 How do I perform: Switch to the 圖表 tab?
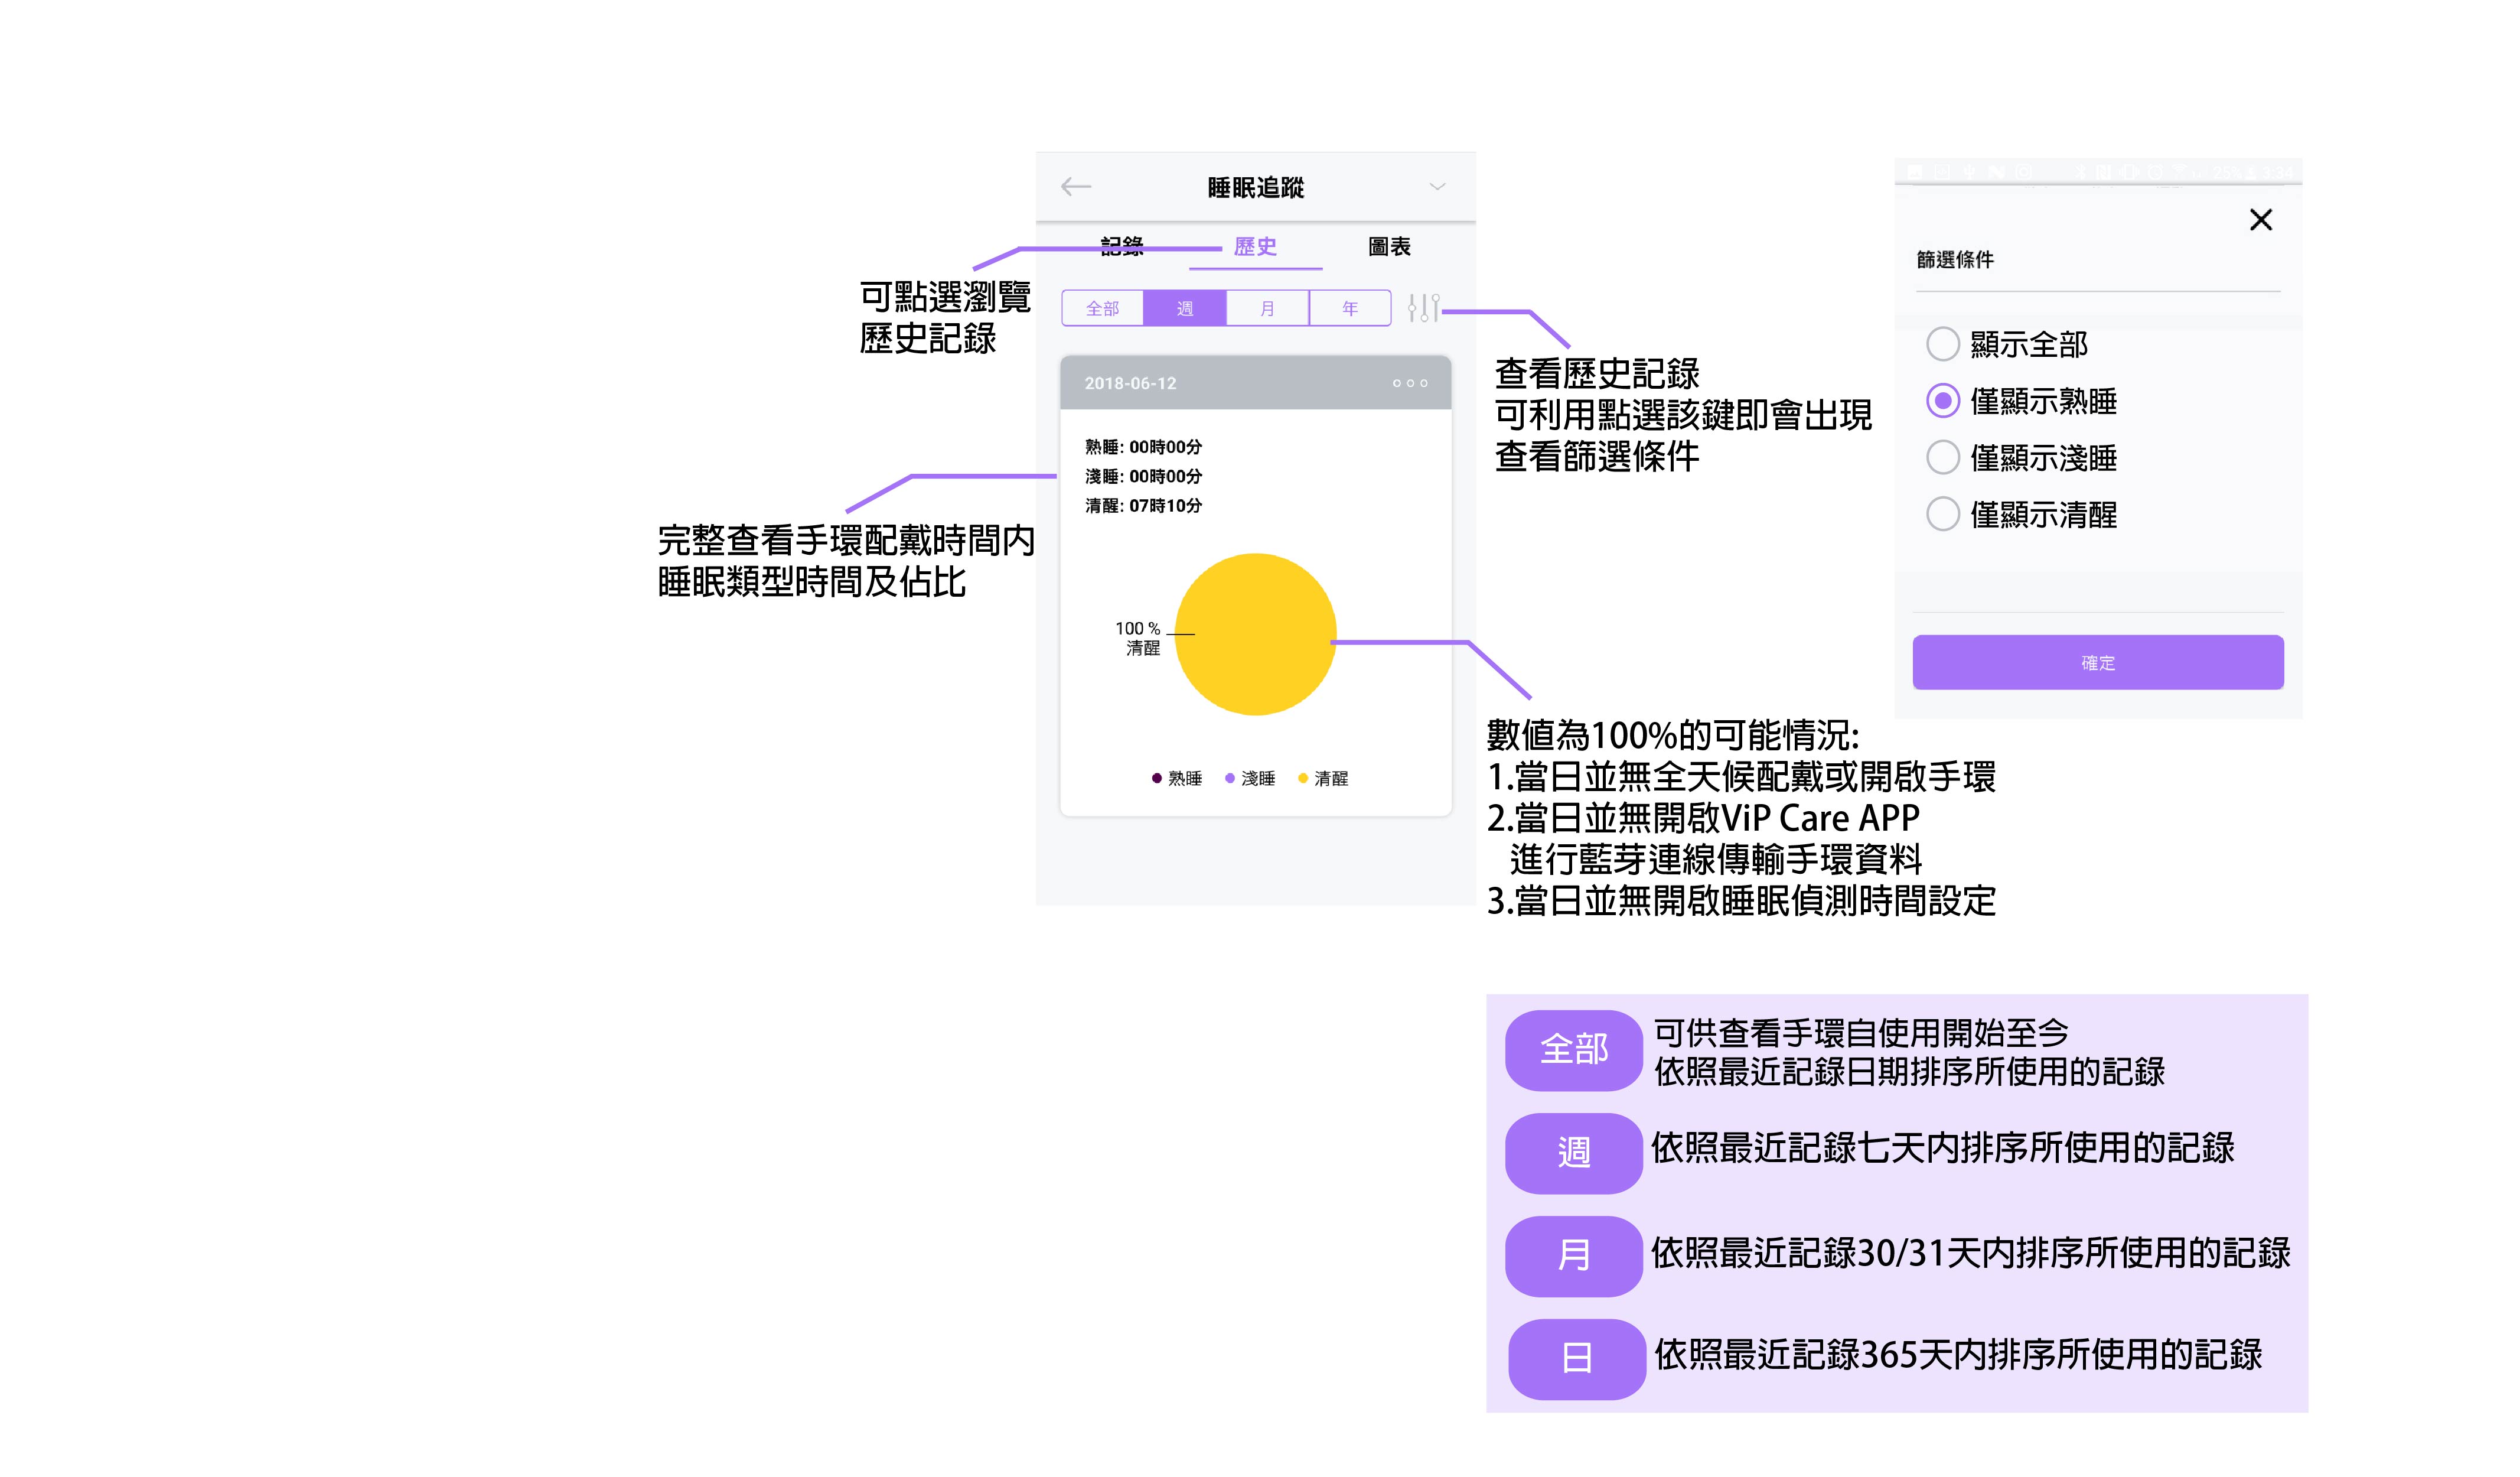click(1389, 247)
